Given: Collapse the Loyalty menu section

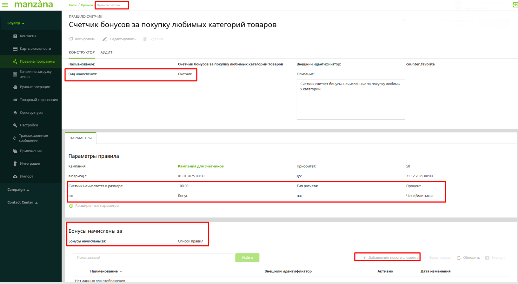Looking at the screenshot, I should tap(16, 23).
